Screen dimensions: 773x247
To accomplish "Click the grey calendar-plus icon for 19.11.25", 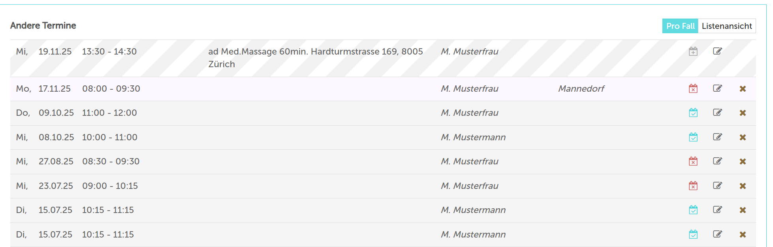I will (x=693, y=51).
